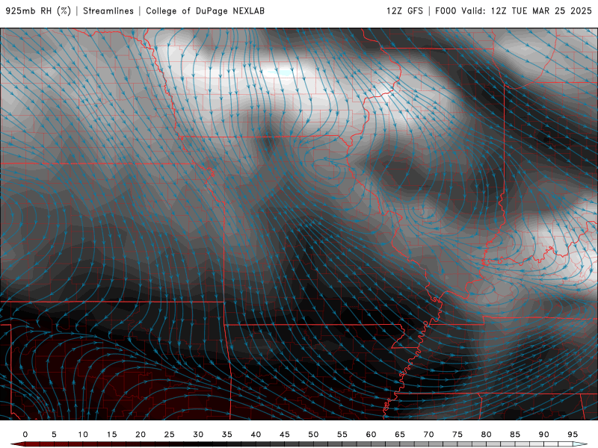
Task: Click the color bar value 50 label
Action: point(313,435)
